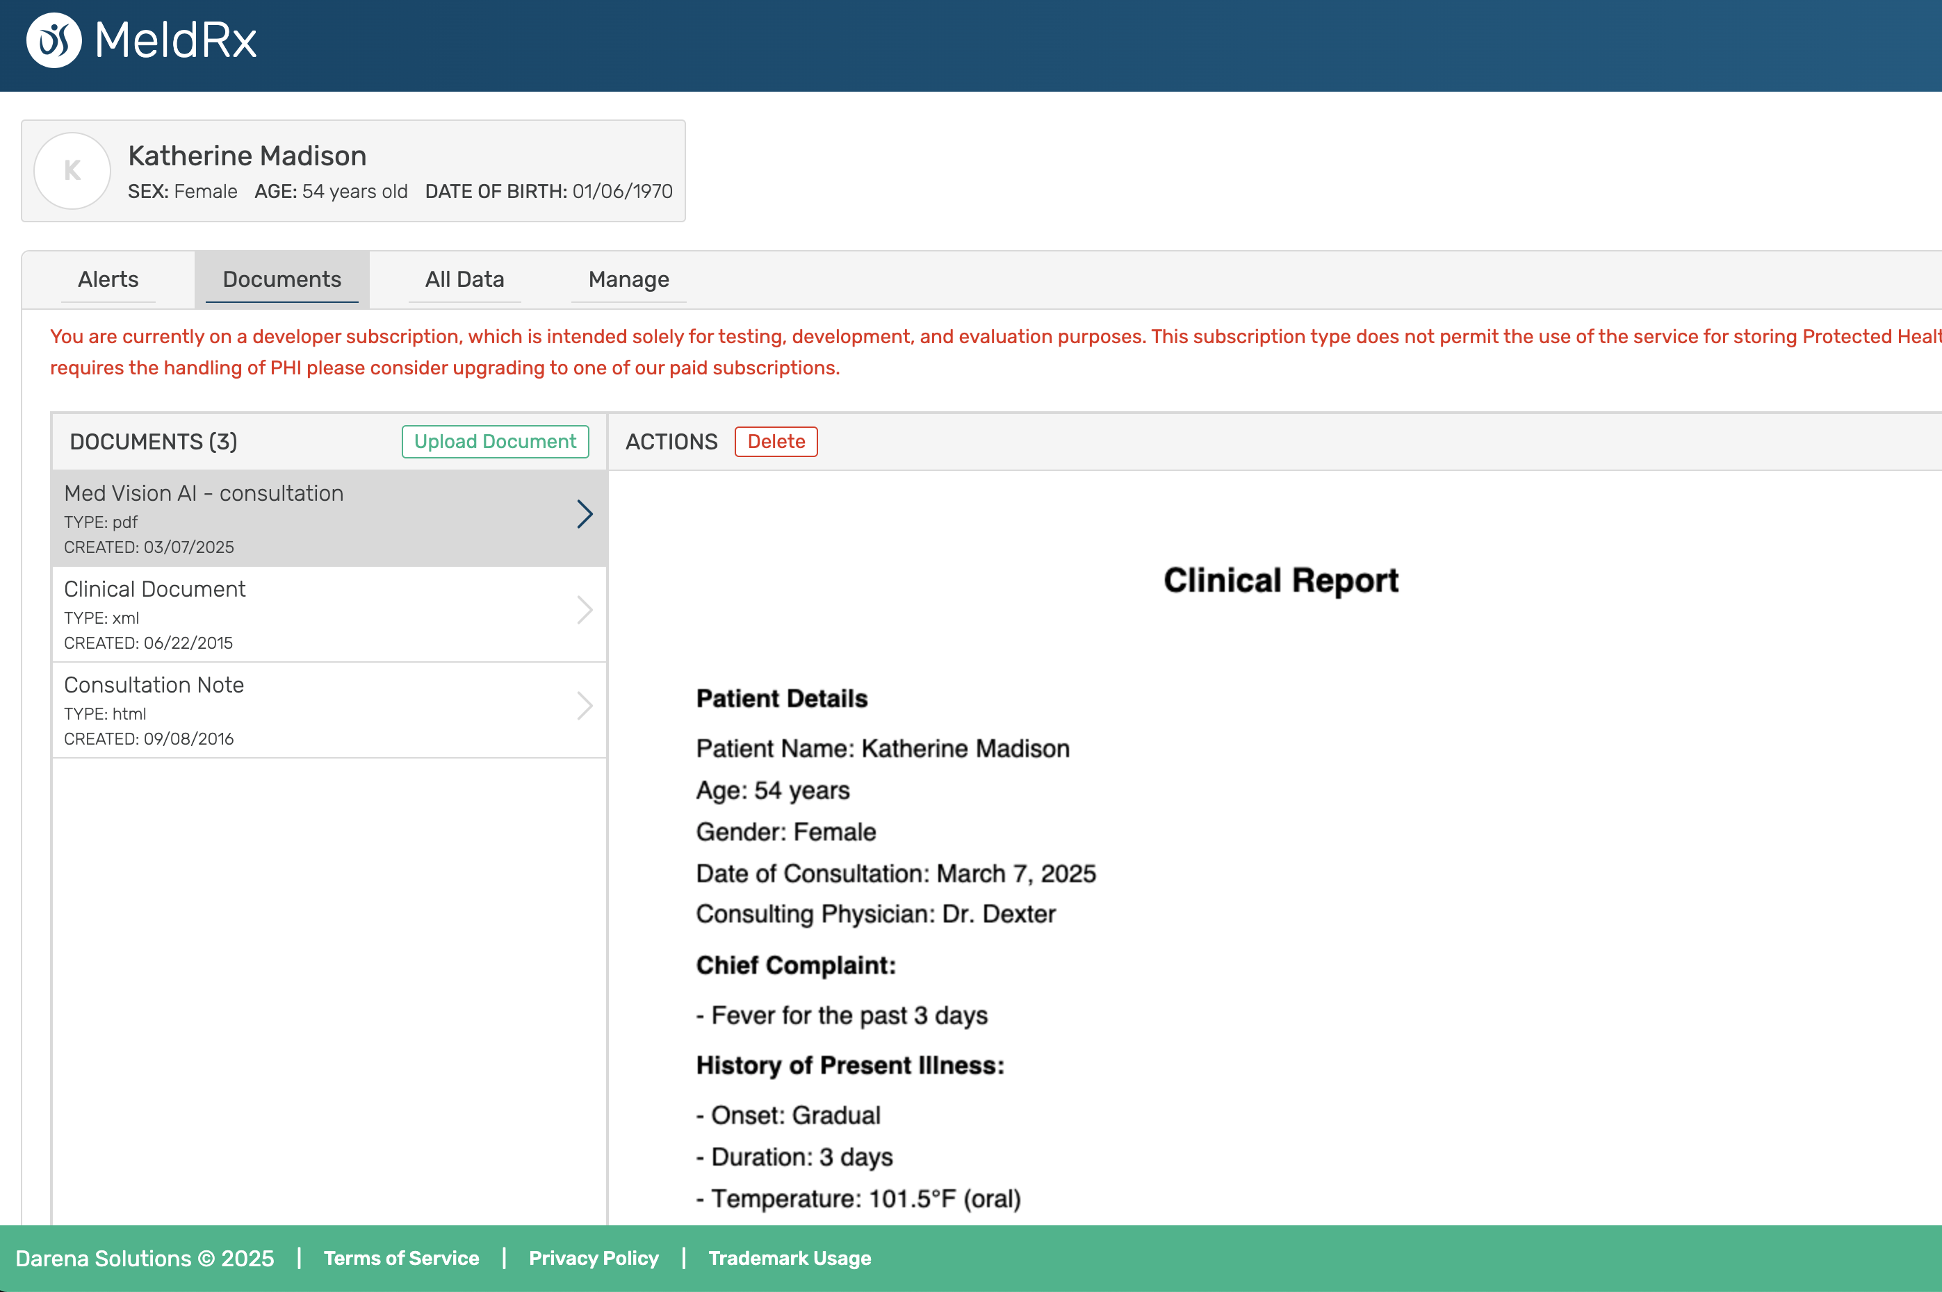The width and height of the screenshot is (1942, 1292).
Task: Expand Clinical Document chevron arrow
Action: click(585, 610)
